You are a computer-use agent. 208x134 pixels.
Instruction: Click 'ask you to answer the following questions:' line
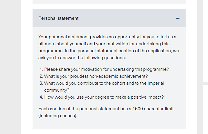82,58
